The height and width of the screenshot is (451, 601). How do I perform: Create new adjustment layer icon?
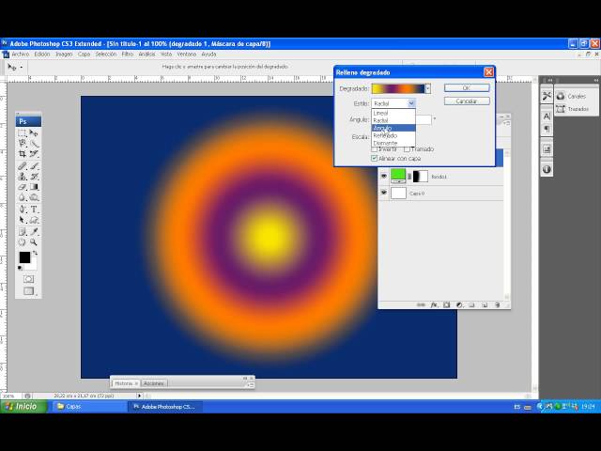pos(459,304)
